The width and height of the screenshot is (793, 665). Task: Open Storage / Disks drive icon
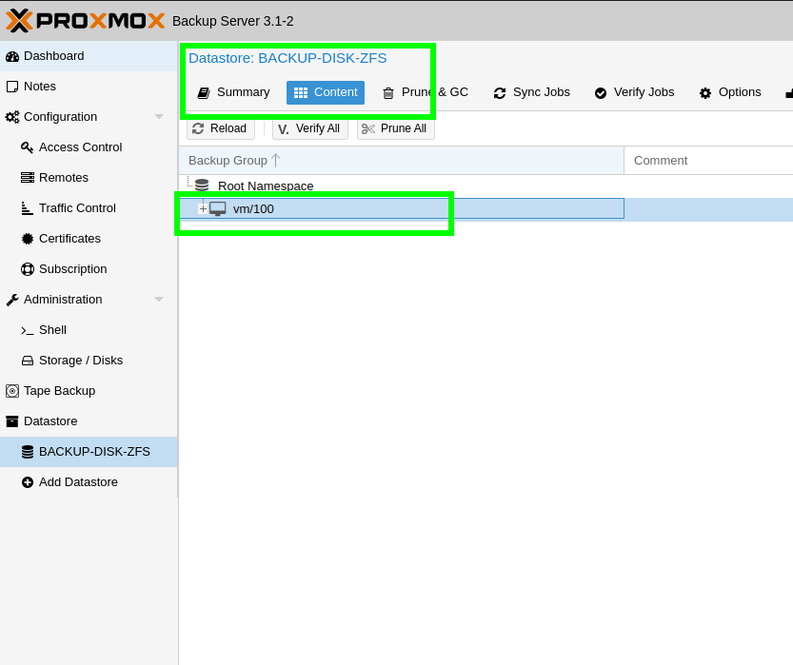(28, 361)
